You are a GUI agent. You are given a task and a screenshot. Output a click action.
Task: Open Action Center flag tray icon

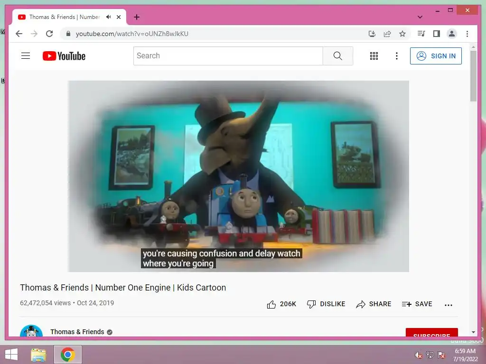[441, 355]
